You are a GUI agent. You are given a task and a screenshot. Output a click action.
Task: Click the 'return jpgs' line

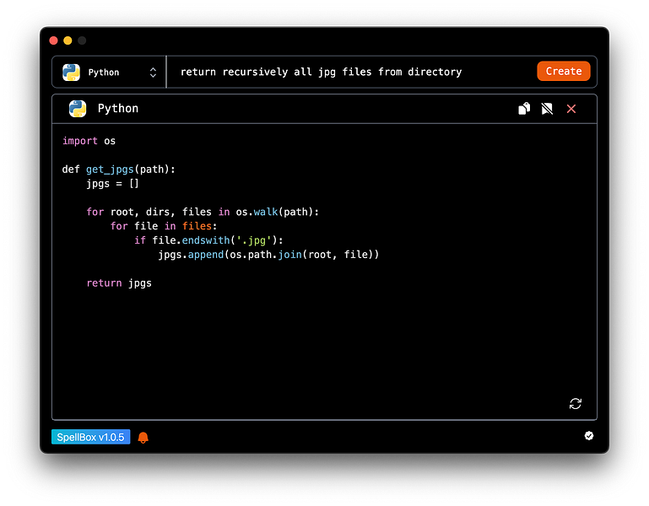[119, 283]
